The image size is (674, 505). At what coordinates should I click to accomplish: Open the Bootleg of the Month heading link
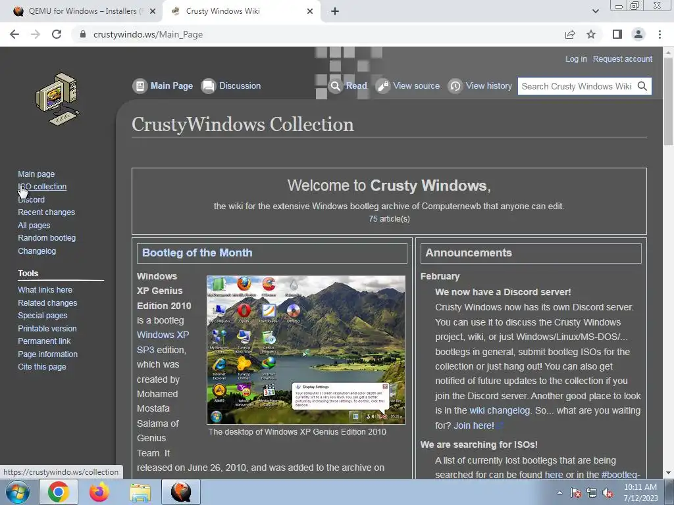click(197, 252)
